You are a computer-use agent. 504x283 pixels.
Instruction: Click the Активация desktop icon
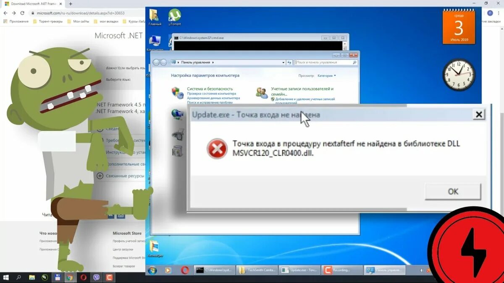pyautogui.click(x=154, y=249)
